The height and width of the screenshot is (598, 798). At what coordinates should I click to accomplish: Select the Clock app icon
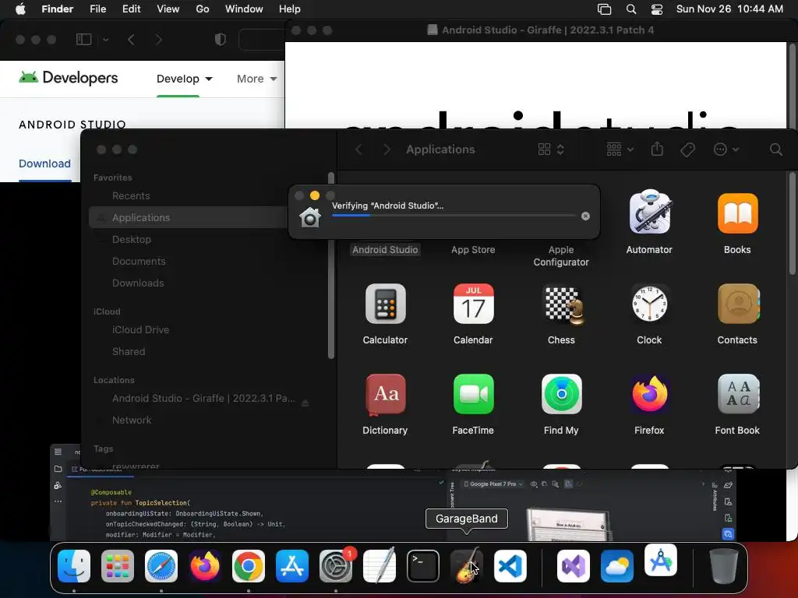tap(649, 304)
